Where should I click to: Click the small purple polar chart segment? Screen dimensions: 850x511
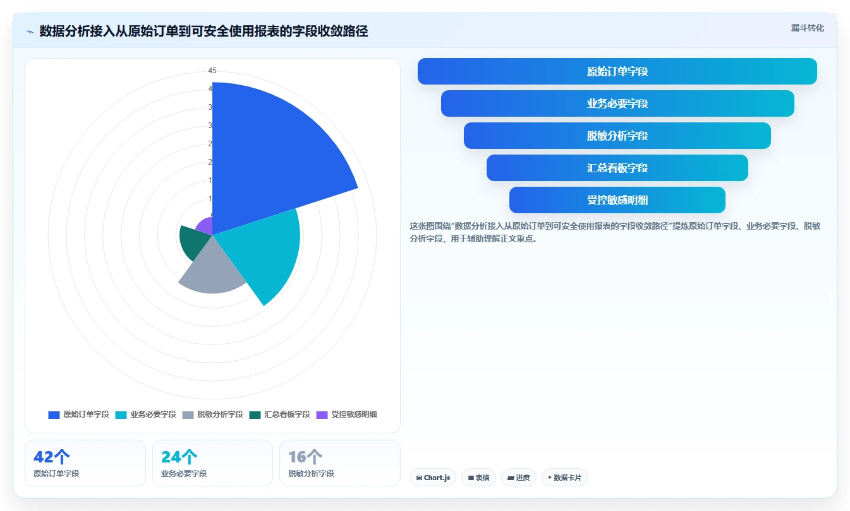point(205,226)
